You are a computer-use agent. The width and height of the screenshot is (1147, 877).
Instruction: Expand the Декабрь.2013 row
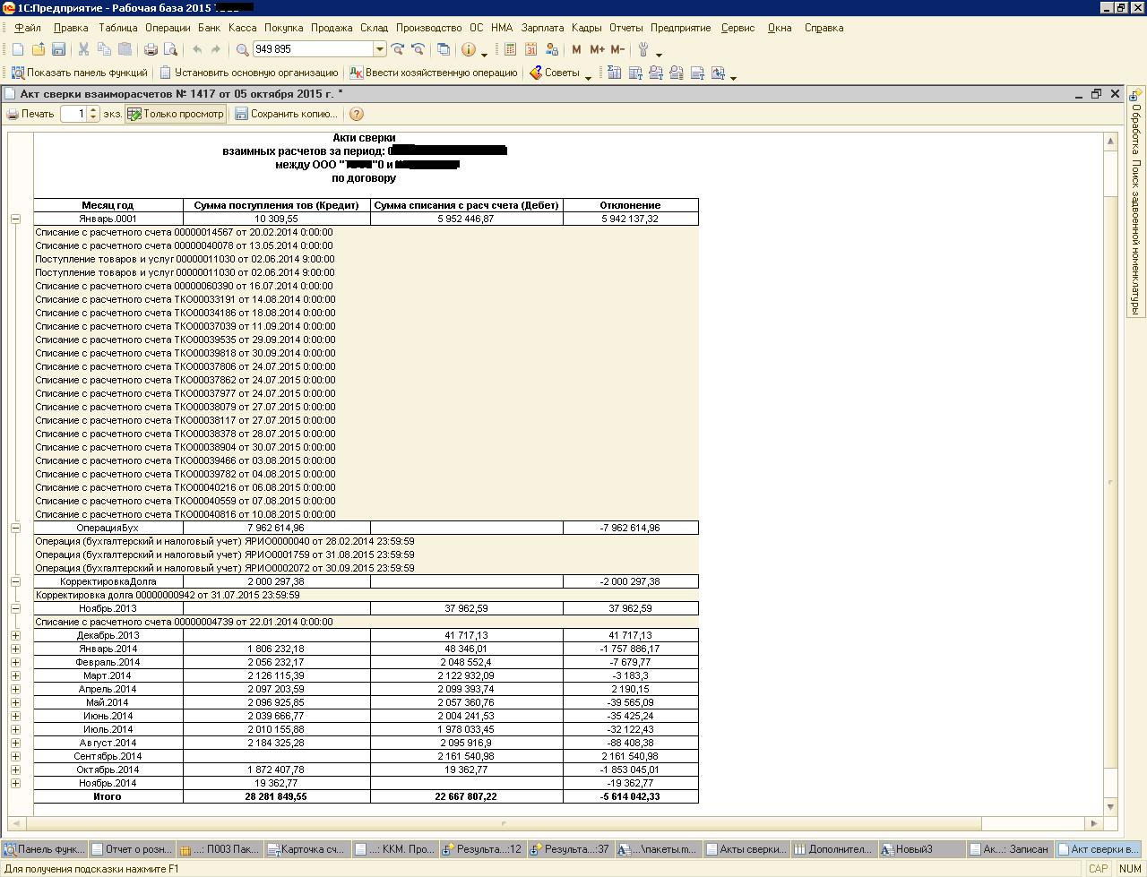(x=15, y=635)
